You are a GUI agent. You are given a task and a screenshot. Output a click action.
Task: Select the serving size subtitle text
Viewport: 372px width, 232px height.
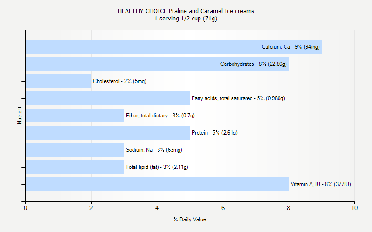[186, 19]
